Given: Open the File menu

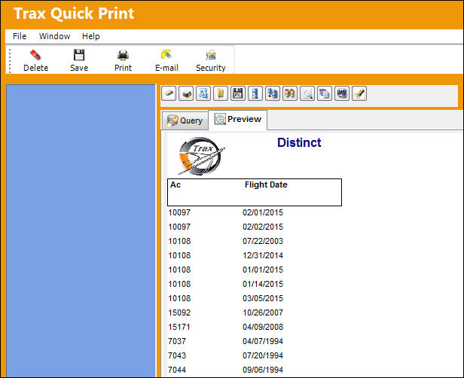Looking at the screenshot, I should coord(20,36).
